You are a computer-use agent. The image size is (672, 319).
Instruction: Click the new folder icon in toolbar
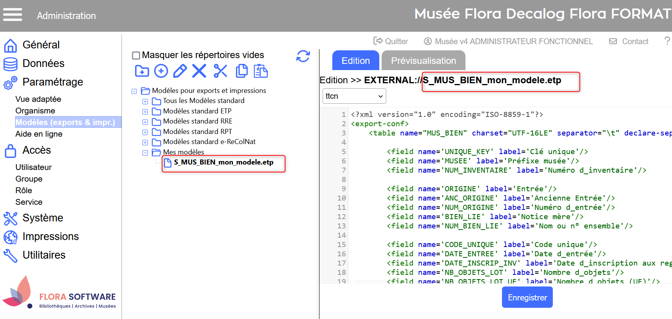coord(142,71)
